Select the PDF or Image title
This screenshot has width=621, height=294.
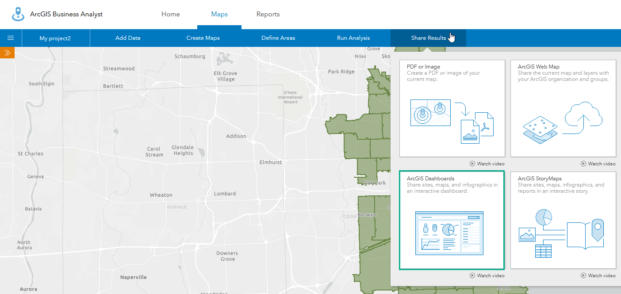coord(423,67)
